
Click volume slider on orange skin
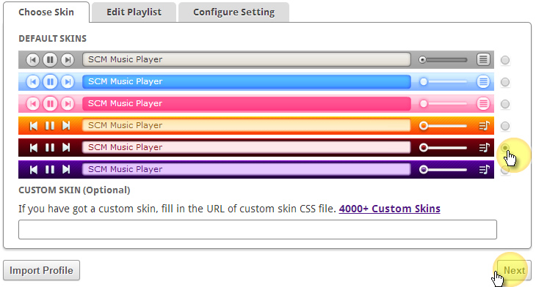443,126
